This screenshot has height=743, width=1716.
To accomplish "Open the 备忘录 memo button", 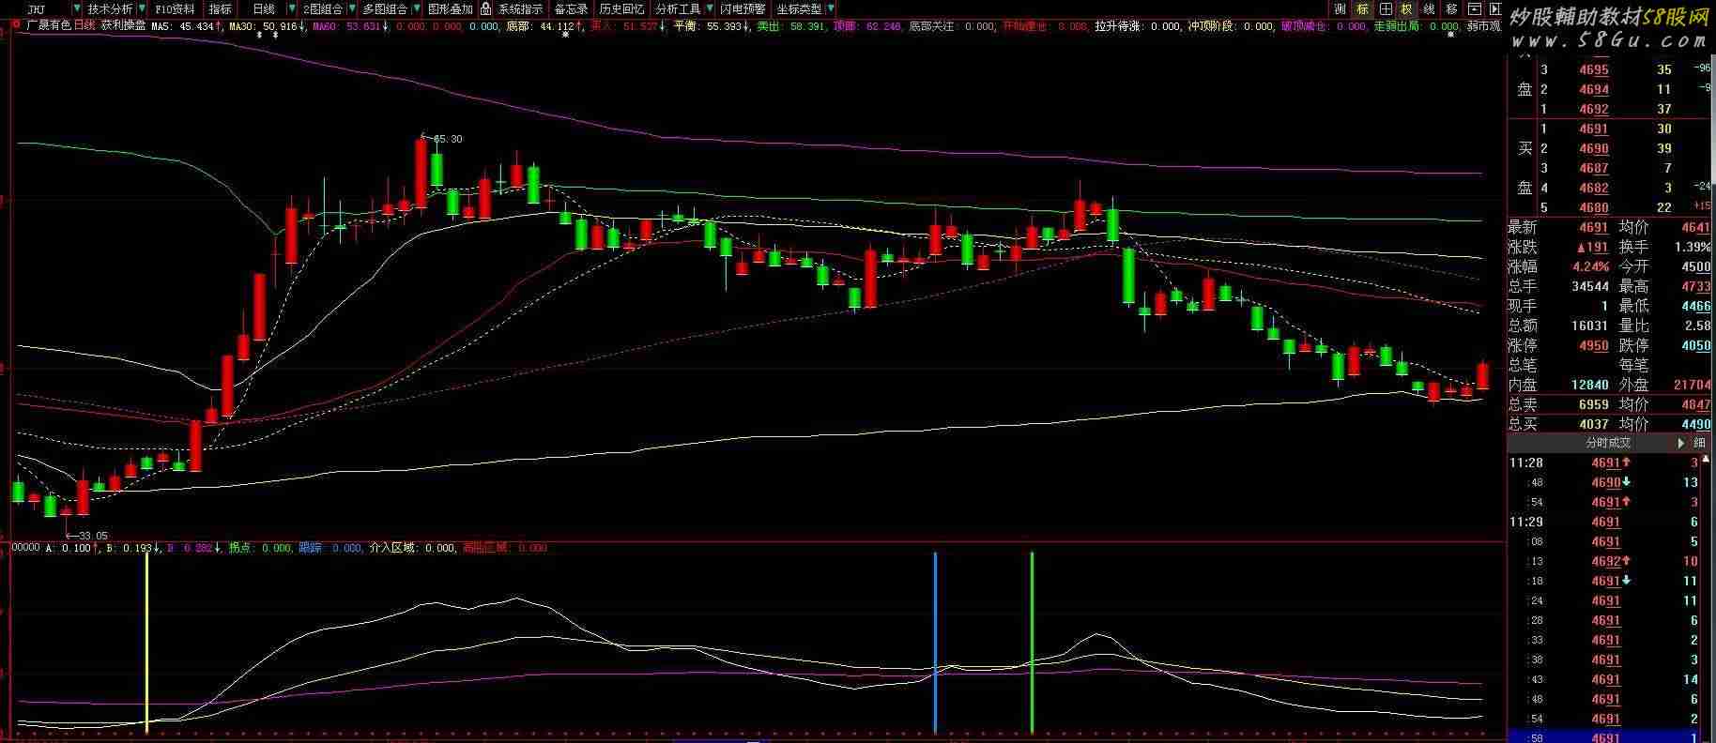I will pyautogui.click(x=571, y=8).
